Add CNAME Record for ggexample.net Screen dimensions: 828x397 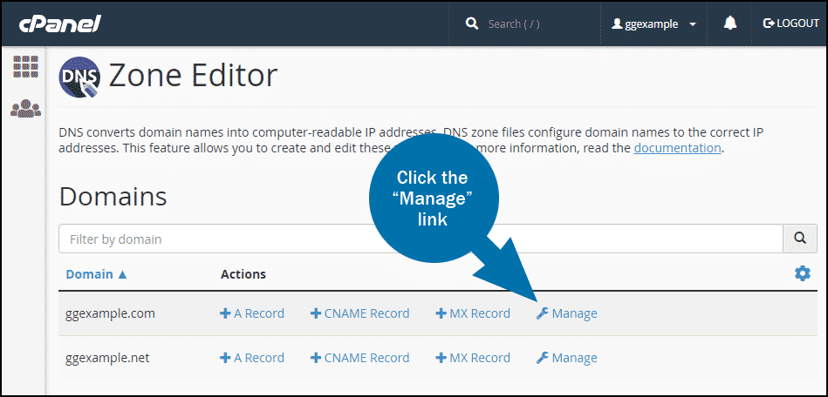pyautogui.click(x=360, y=358)
